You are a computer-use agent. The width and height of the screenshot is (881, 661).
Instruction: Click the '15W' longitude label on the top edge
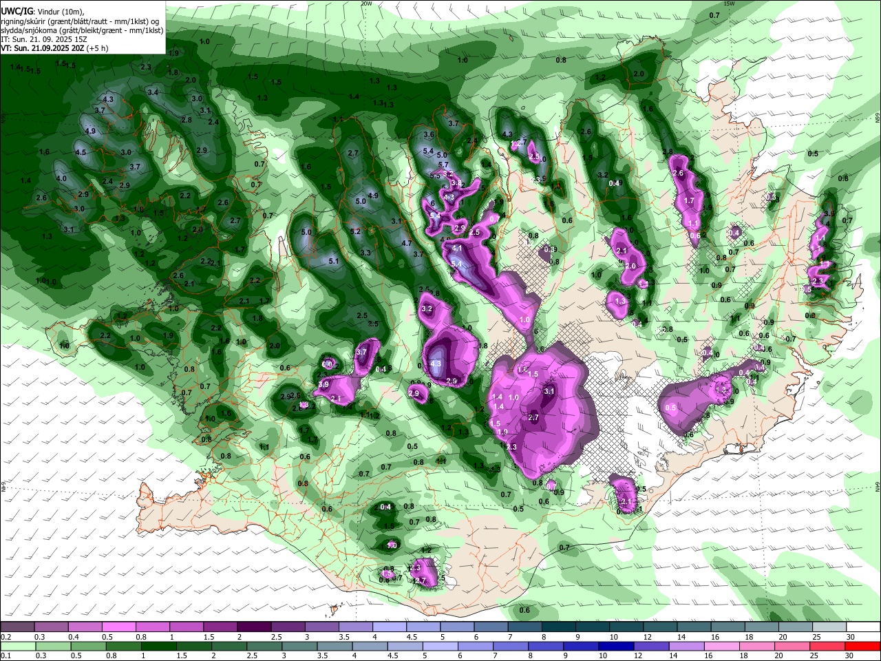click(x=730, y=3)
